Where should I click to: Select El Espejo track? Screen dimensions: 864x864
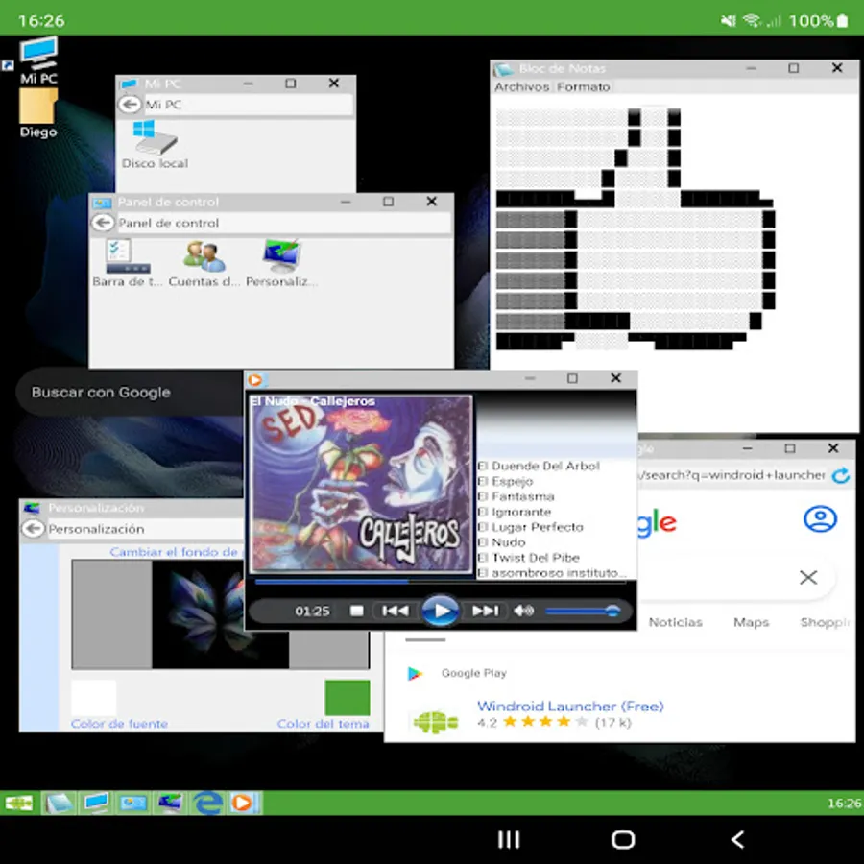[505, 482]
